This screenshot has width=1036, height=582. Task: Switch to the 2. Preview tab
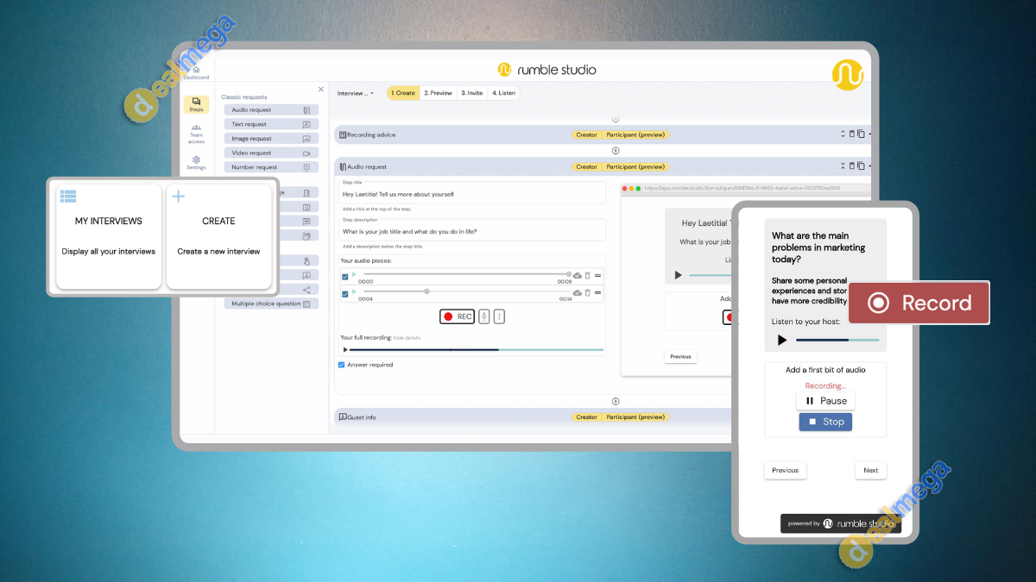439,93
